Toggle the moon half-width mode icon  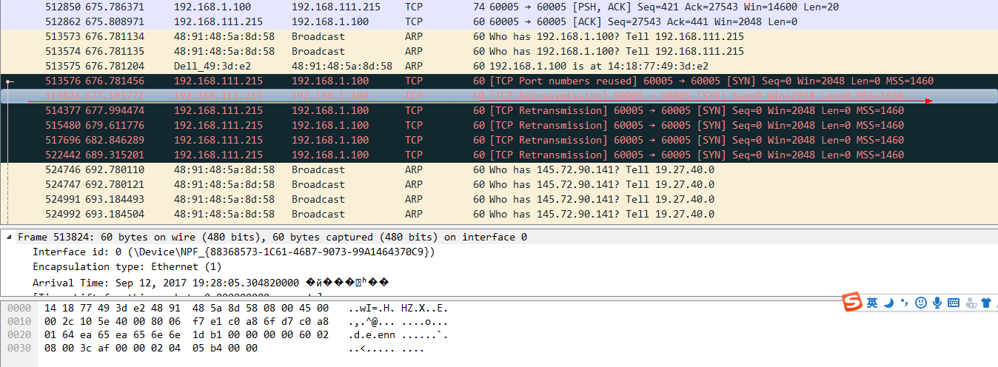(889, 303)
